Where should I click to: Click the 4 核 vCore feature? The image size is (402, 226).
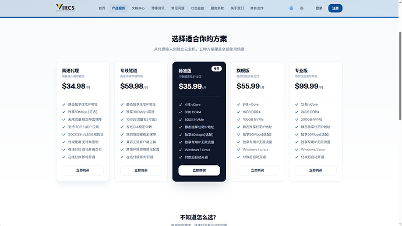point(192,105)
